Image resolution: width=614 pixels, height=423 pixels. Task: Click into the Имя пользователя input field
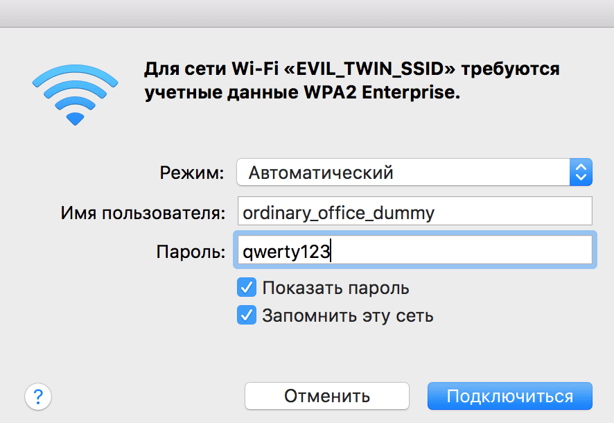tap(414, 212)
